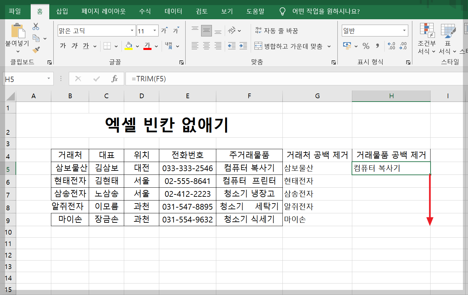Open the font name dropdown
The image size is (468, 295).
pos(133,30)
